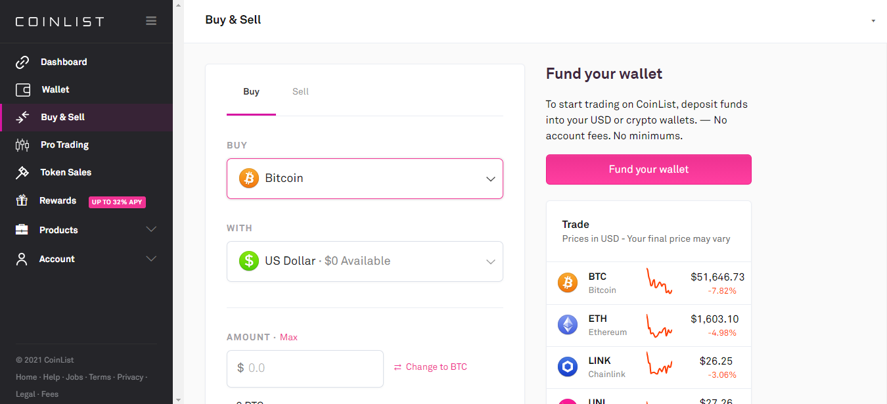Click the Bitcoin icon in Trade list
Viewport: 887px width, 404px height.
point(568,283)
